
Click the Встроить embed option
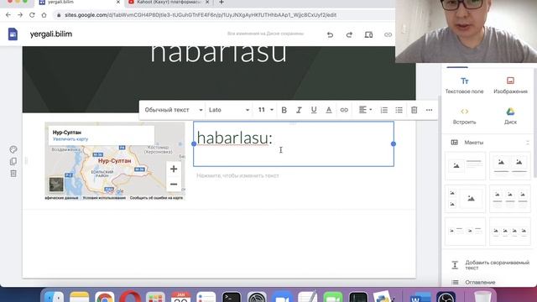(x=464, y=116)
